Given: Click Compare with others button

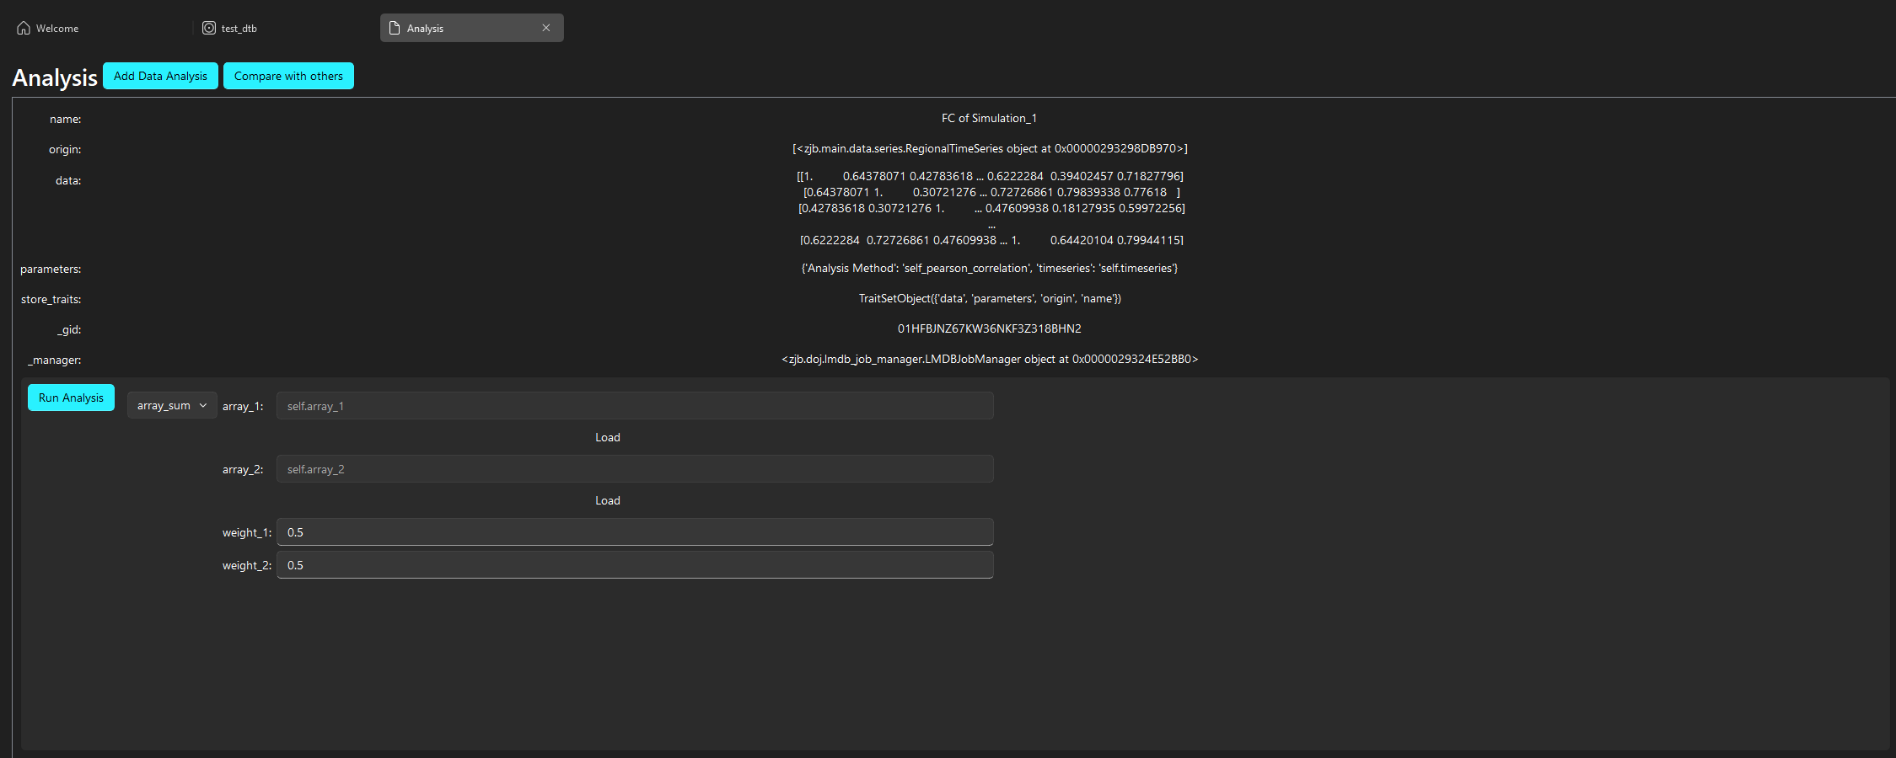Looking at the screenshot, I should point(288,76).
